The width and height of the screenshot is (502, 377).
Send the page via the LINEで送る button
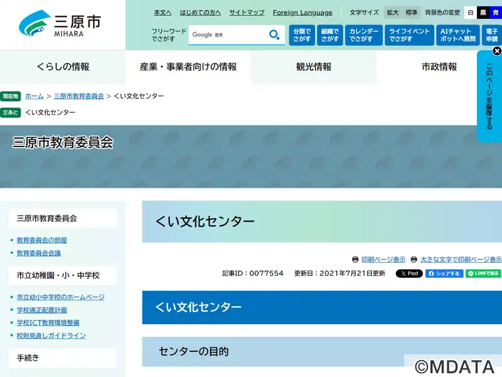point(483,273)
